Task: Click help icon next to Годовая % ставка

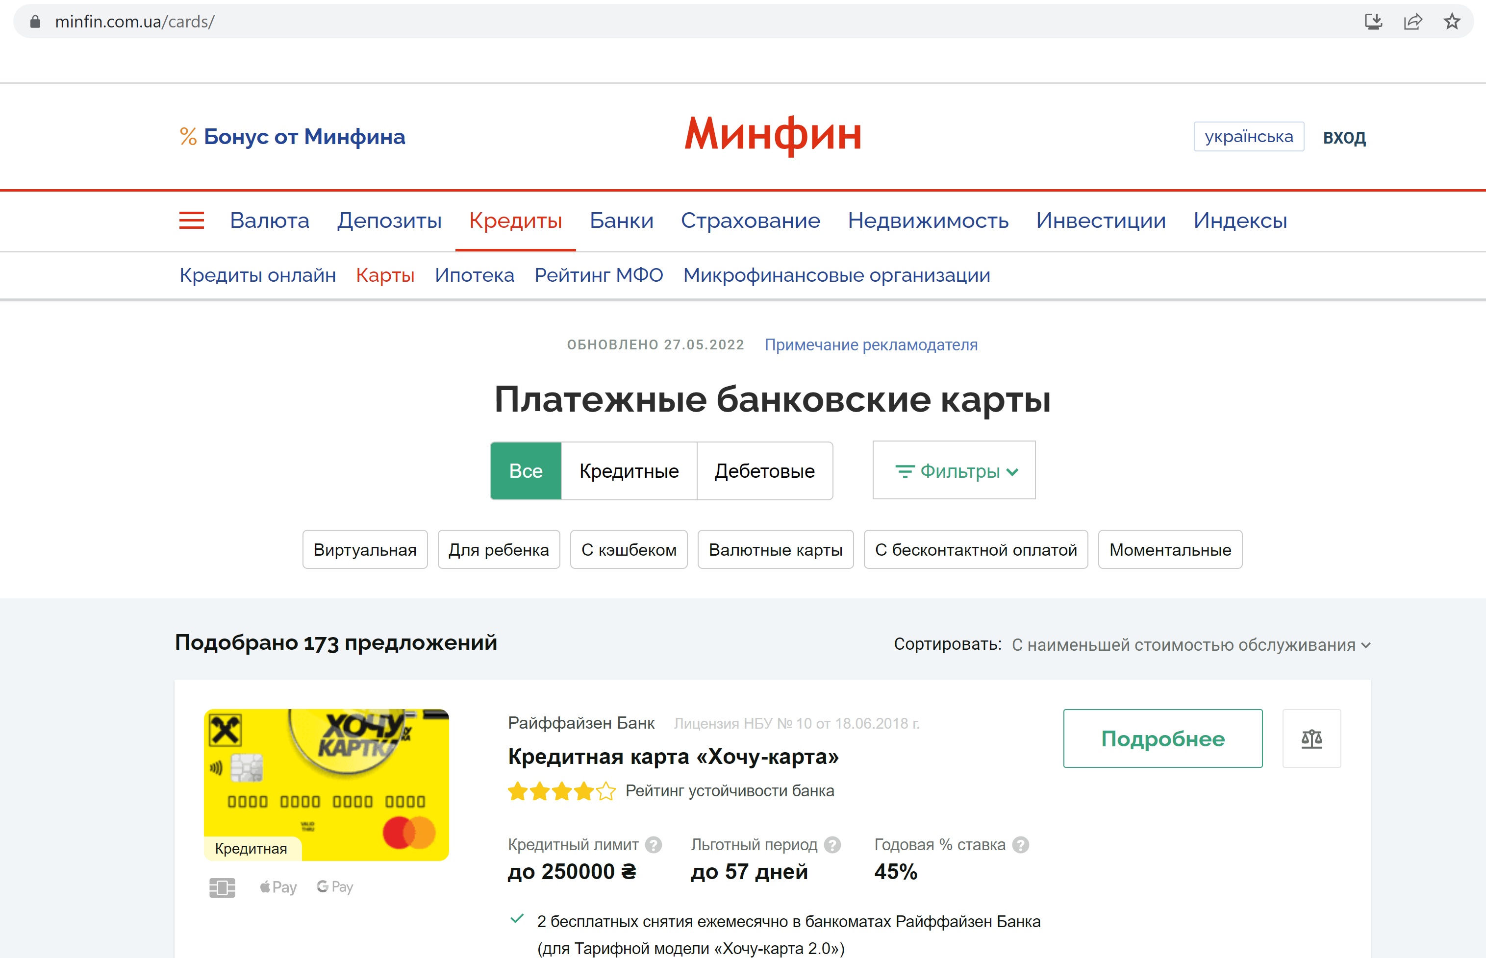Action: click(x=1021, y=845)
